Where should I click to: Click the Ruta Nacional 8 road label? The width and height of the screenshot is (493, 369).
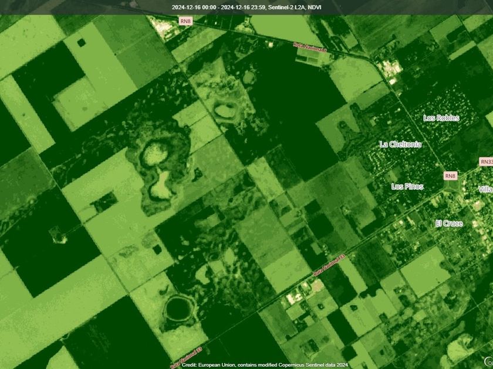pyautogui.click(x=309, y=47)
